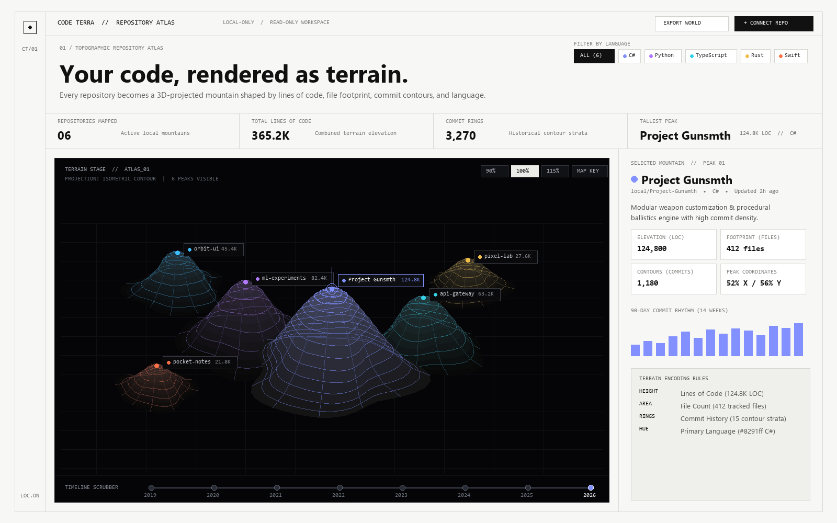The height and width of the screenshot is (523, 837).
Task: Click the ml-experiments peak marker dot
Action: (245, 282)
